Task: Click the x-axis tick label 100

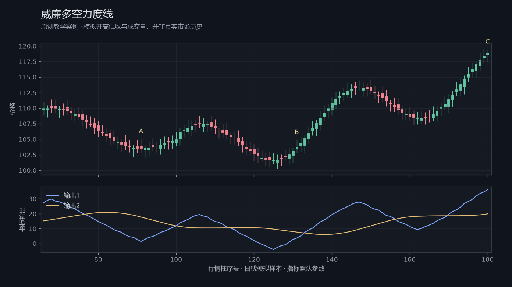Action: [x=176, y=259]
